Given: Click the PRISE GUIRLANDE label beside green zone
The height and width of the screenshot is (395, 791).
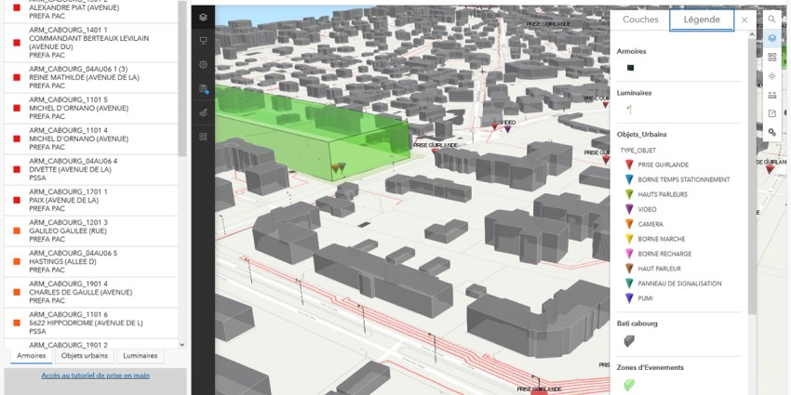Looking at the screenshot, I should [436, 145].
